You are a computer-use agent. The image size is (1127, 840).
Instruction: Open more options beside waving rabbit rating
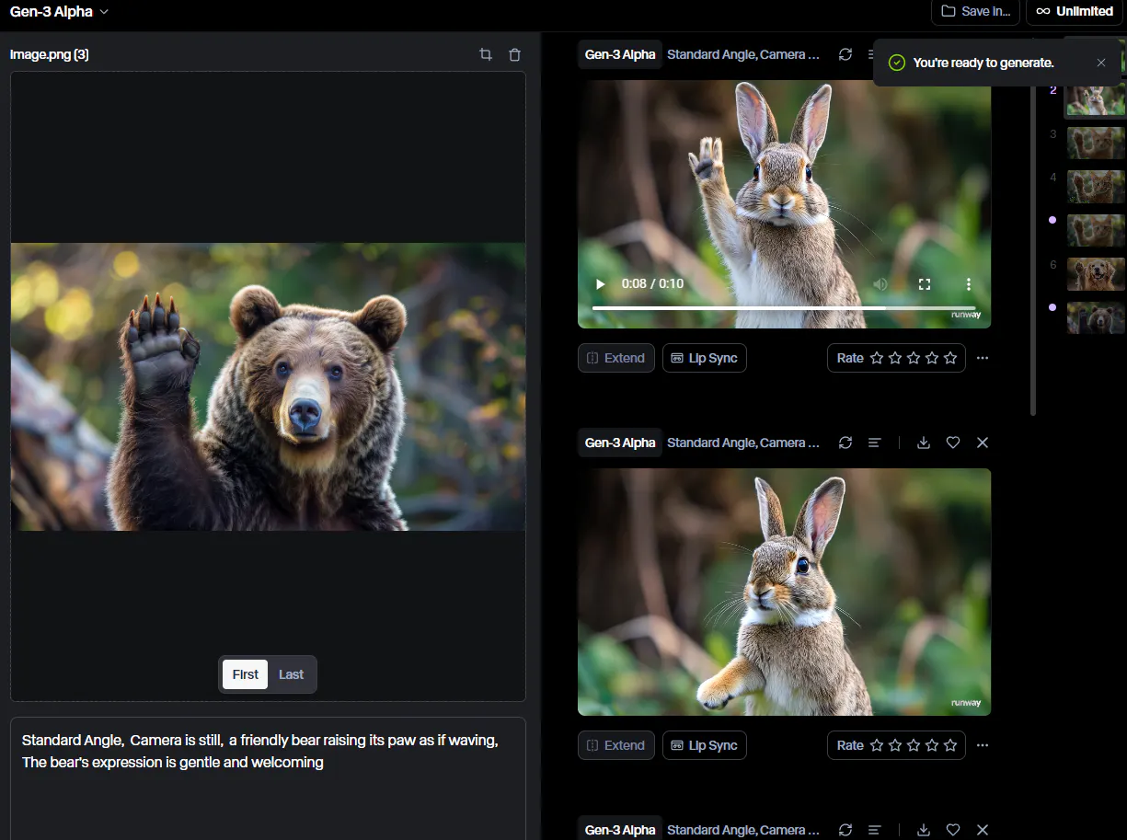tap(983, 358)
